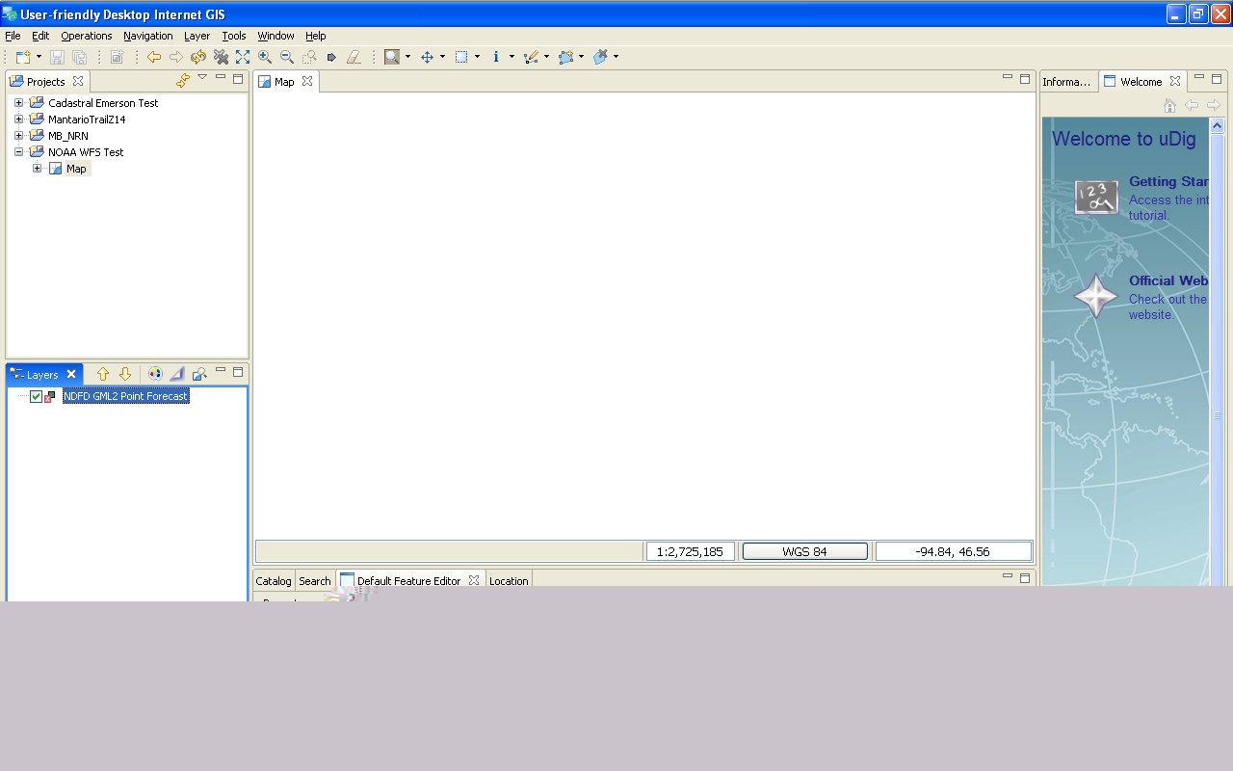This screenshot has width=1233, height=771.
Task: Open the Official Website link in the Welcome view
Action: pyautogui.click(x=1168, y=280)
